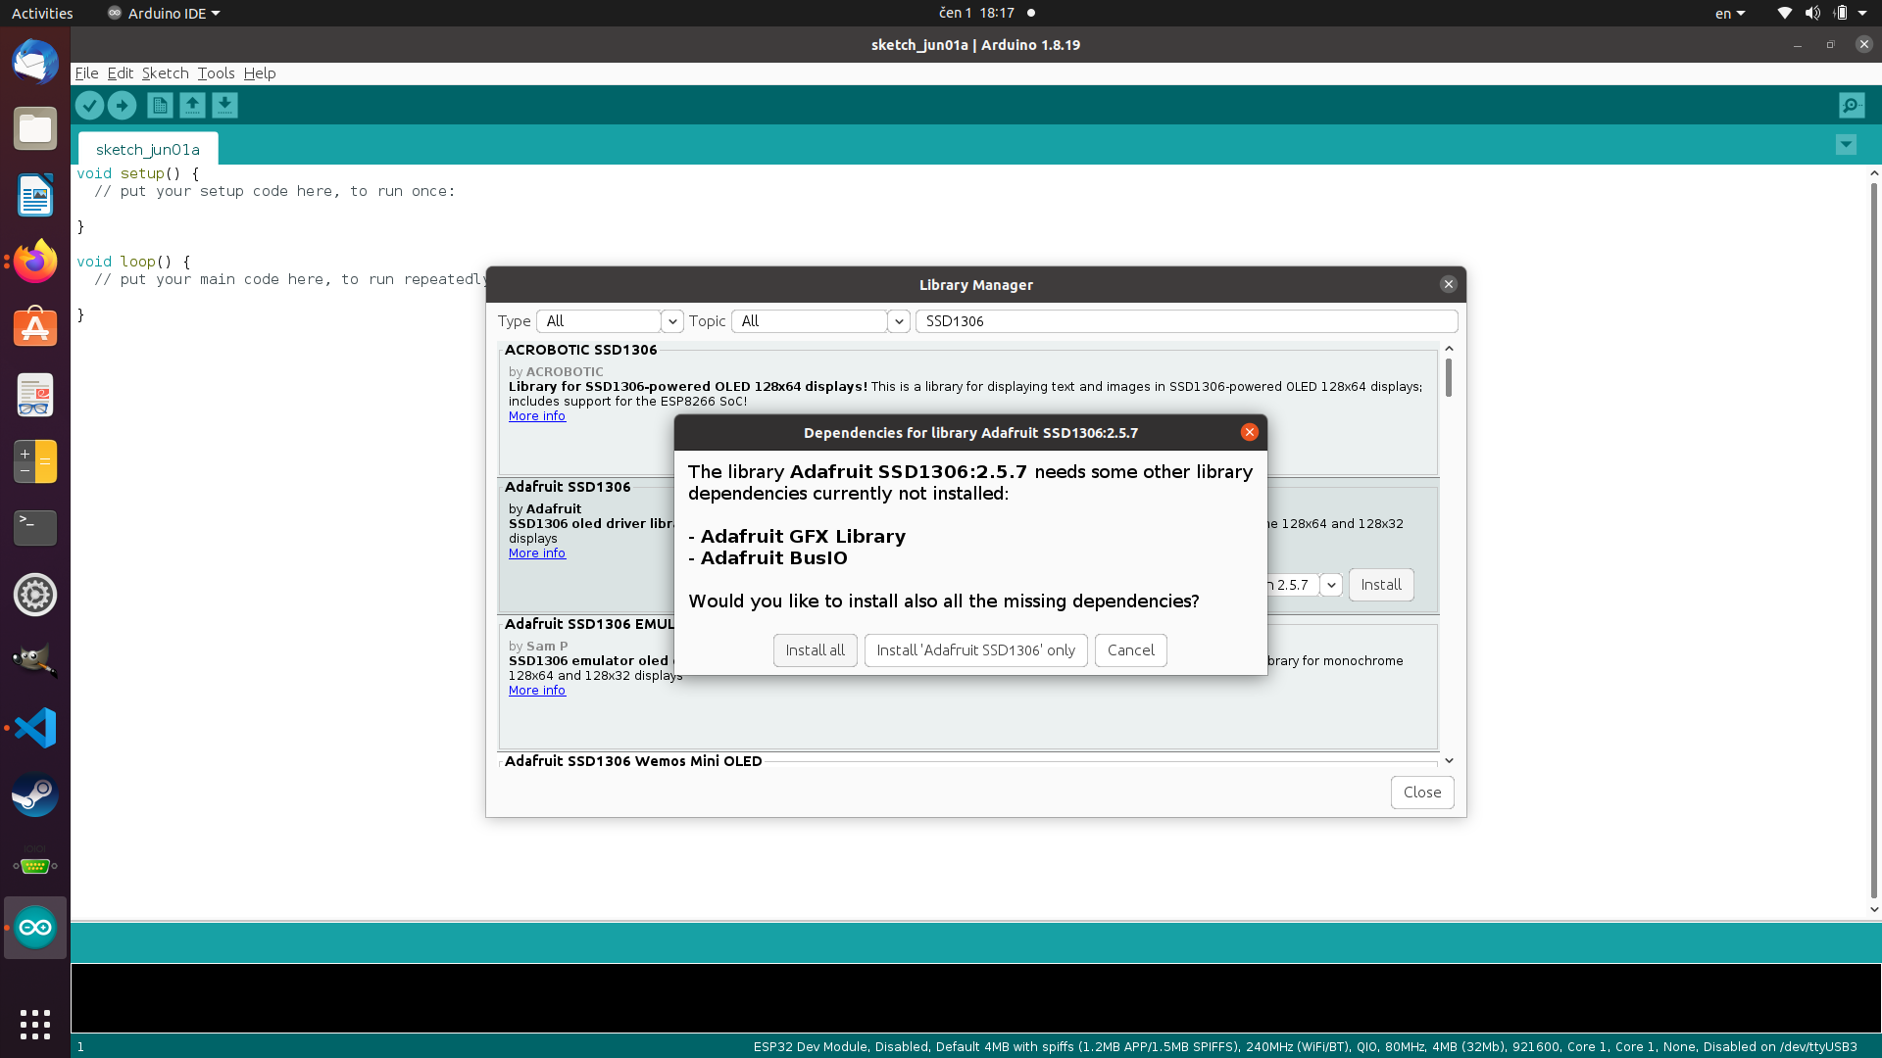Show all applications grid
This screenshot has width=1882, height=1058.
click(x=35, y=1024)
